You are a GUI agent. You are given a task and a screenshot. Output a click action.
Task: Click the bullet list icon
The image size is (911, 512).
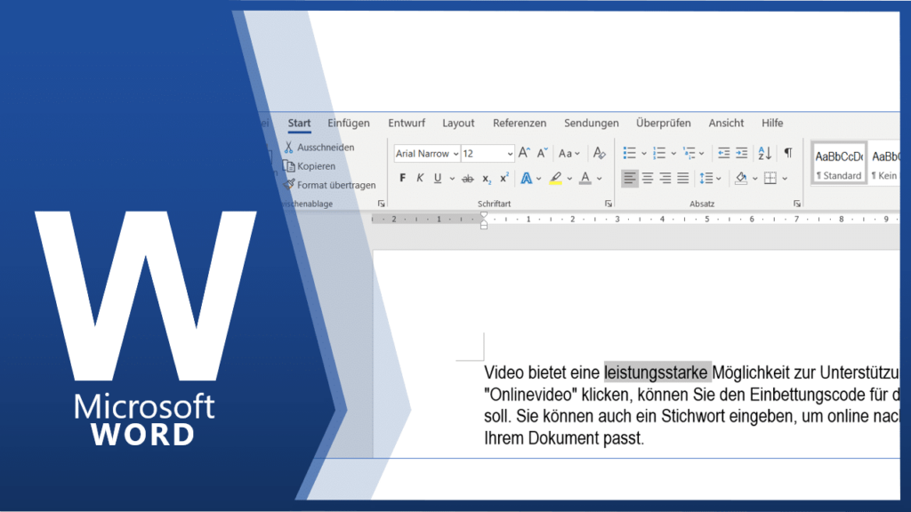pos(629,153)
